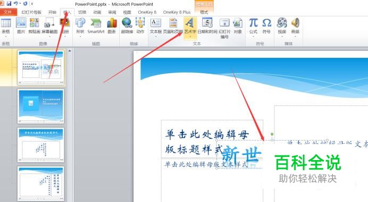
Task: Switch to the 开始 (Home) tab
Action: coord(52,12)
